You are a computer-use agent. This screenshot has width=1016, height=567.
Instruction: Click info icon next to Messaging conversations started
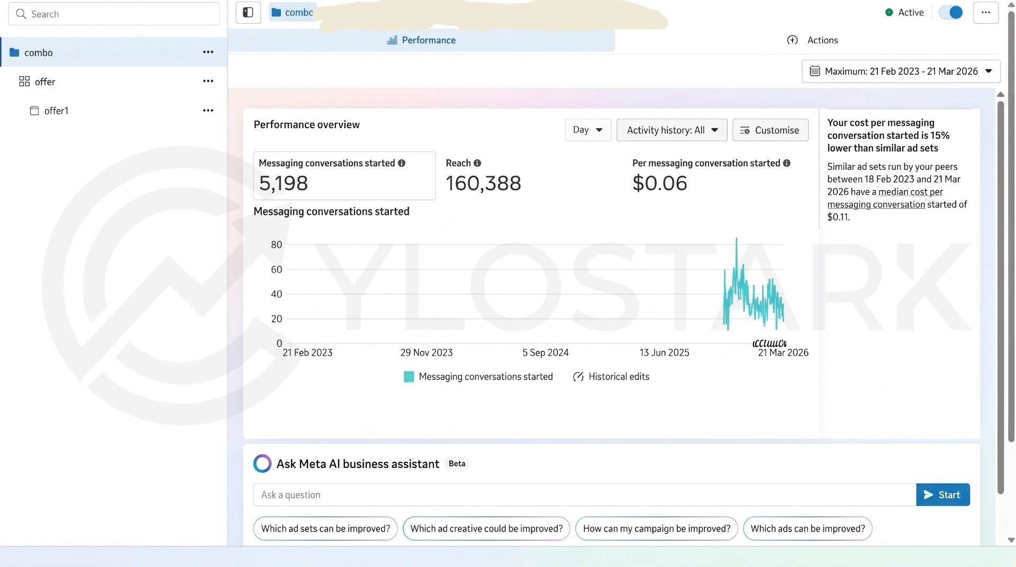402,163
